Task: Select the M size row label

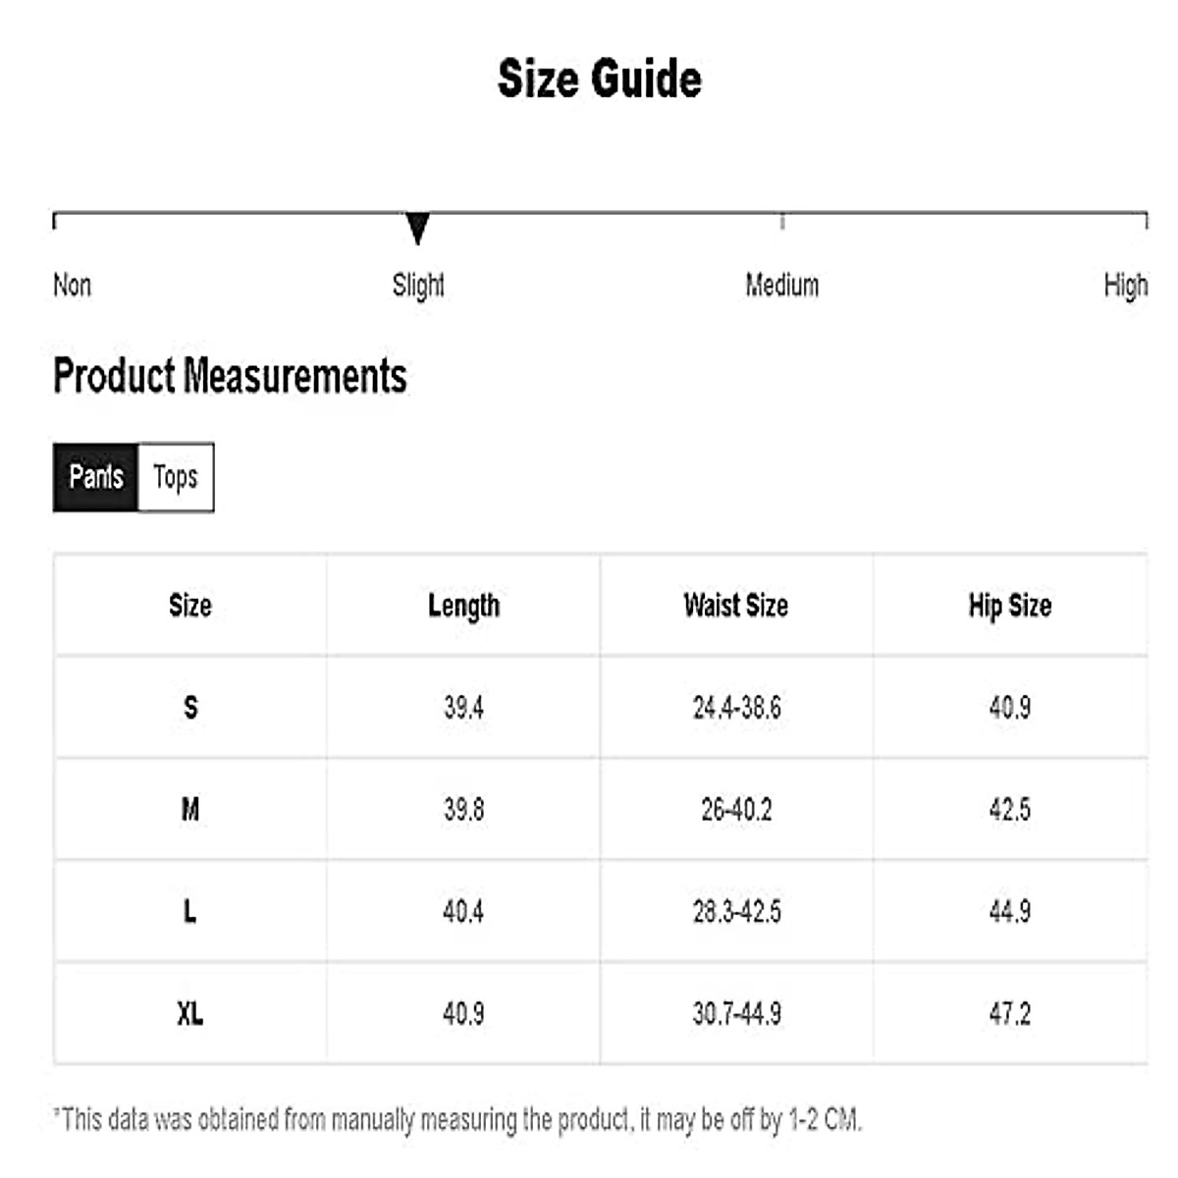Action: (190, 810)
